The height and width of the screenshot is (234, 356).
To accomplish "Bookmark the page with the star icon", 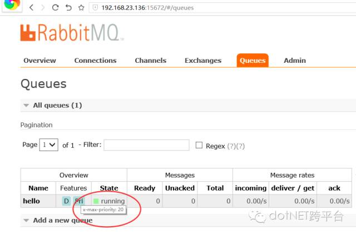I will pos(81,8).
